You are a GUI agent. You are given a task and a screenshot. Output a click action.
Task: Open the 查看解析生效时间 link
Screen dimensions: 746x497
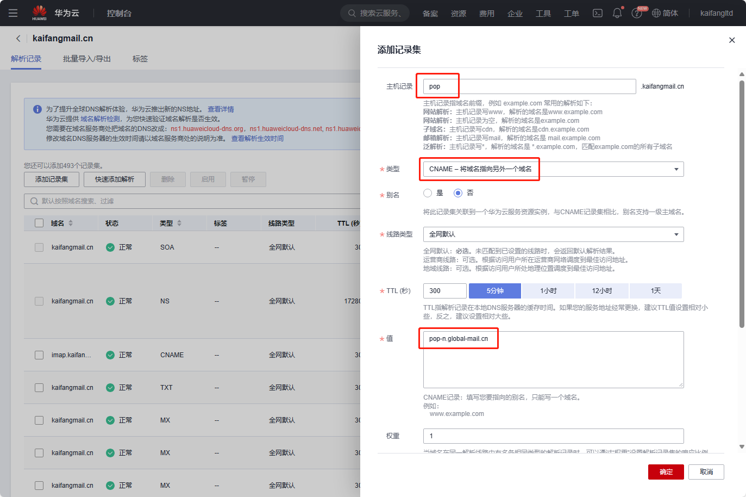click(258, 139)
